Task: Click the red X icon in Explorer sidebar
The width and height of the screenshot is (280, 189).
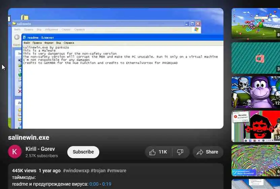Action: pyautogui.click(x=20, y=91)
